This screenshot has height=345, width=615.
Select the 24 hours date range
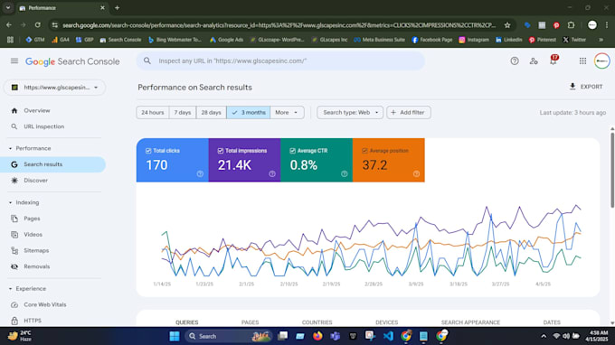[153, 112]
